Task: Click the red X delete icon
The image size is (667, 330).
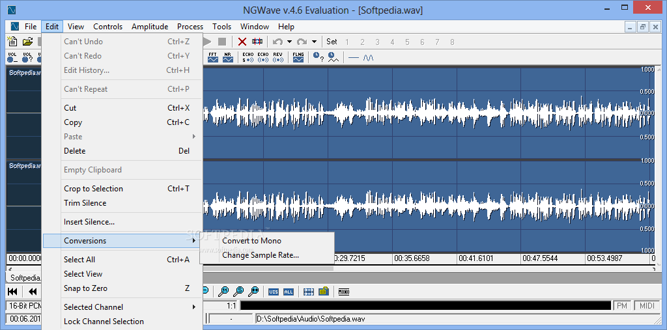Action: point(242,41)
